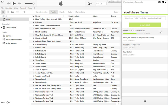Open the gear settings menu
This screenshot has width=168, height=105.
(8, 103)
